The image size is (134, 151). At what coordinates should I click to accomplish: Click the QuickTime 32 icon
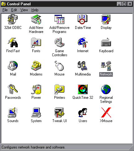point(83,89)
